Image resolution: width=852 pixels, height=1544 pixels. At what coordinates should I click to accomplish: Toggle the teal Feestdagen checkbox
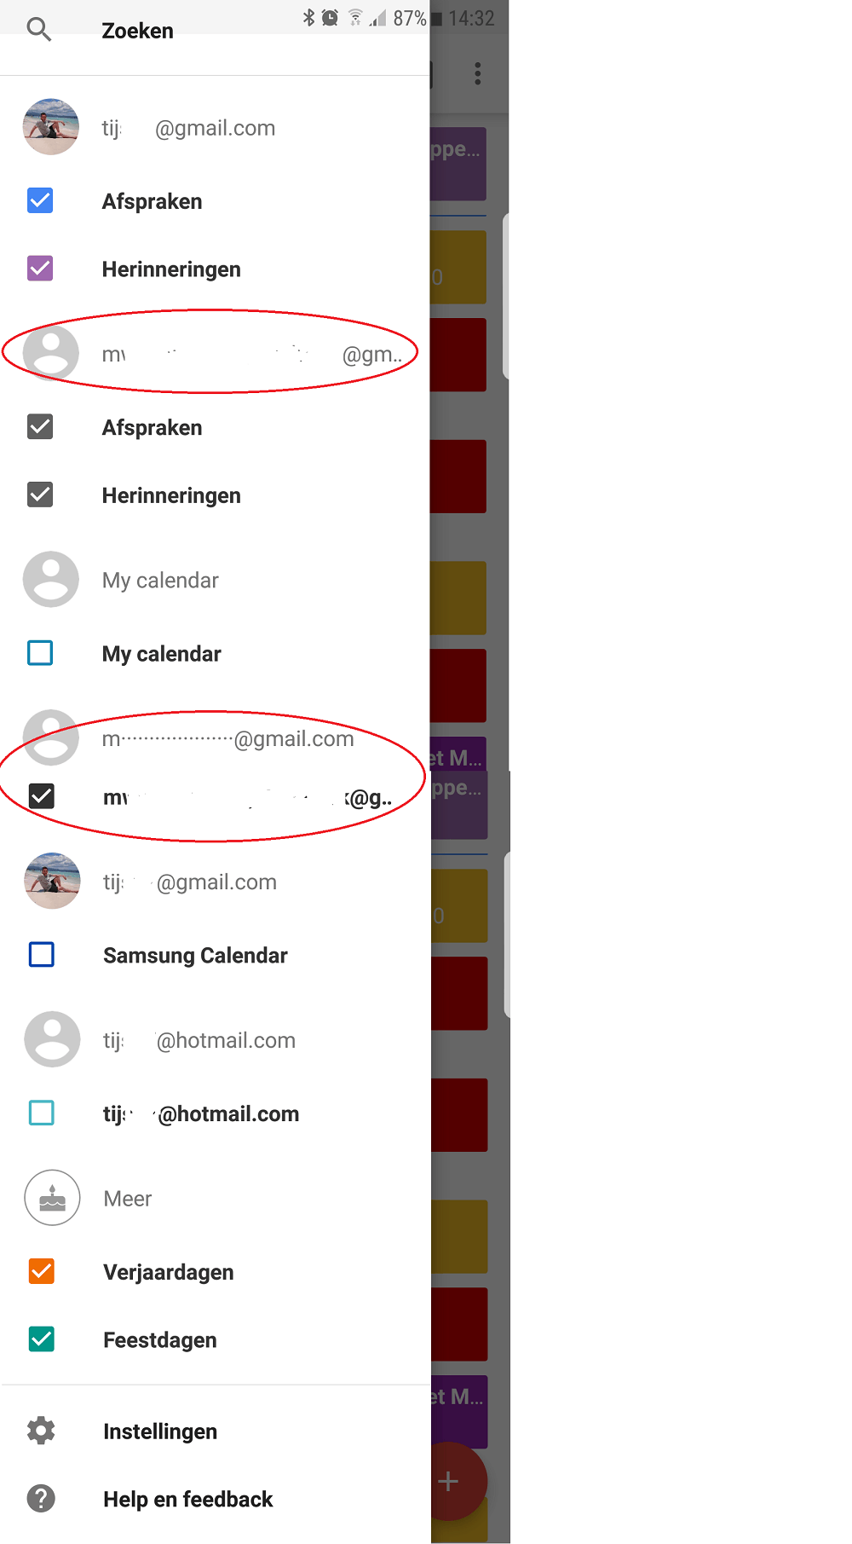point(42,1339)
